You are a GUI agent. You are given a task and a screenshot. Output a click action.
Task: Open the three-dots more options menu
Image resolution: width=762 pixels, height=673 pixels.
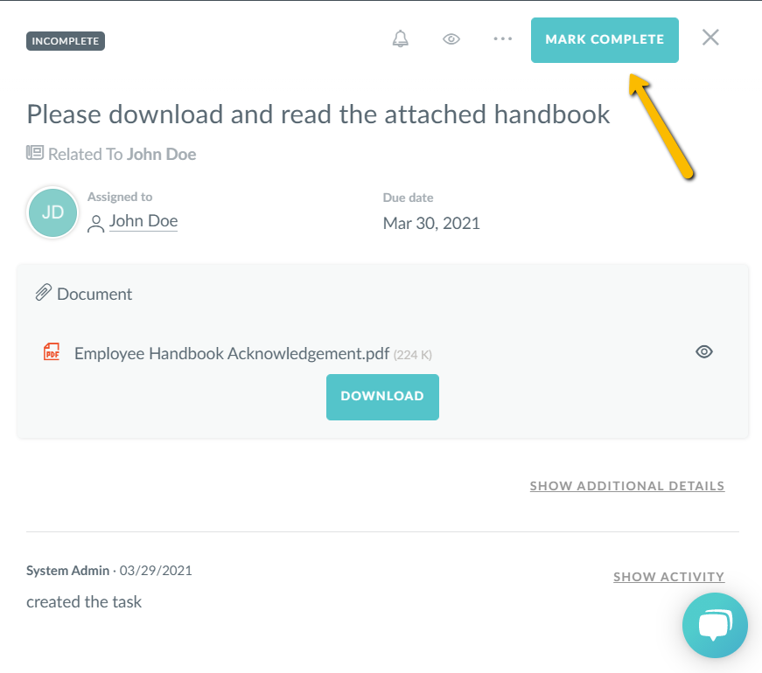click(502, 39)
